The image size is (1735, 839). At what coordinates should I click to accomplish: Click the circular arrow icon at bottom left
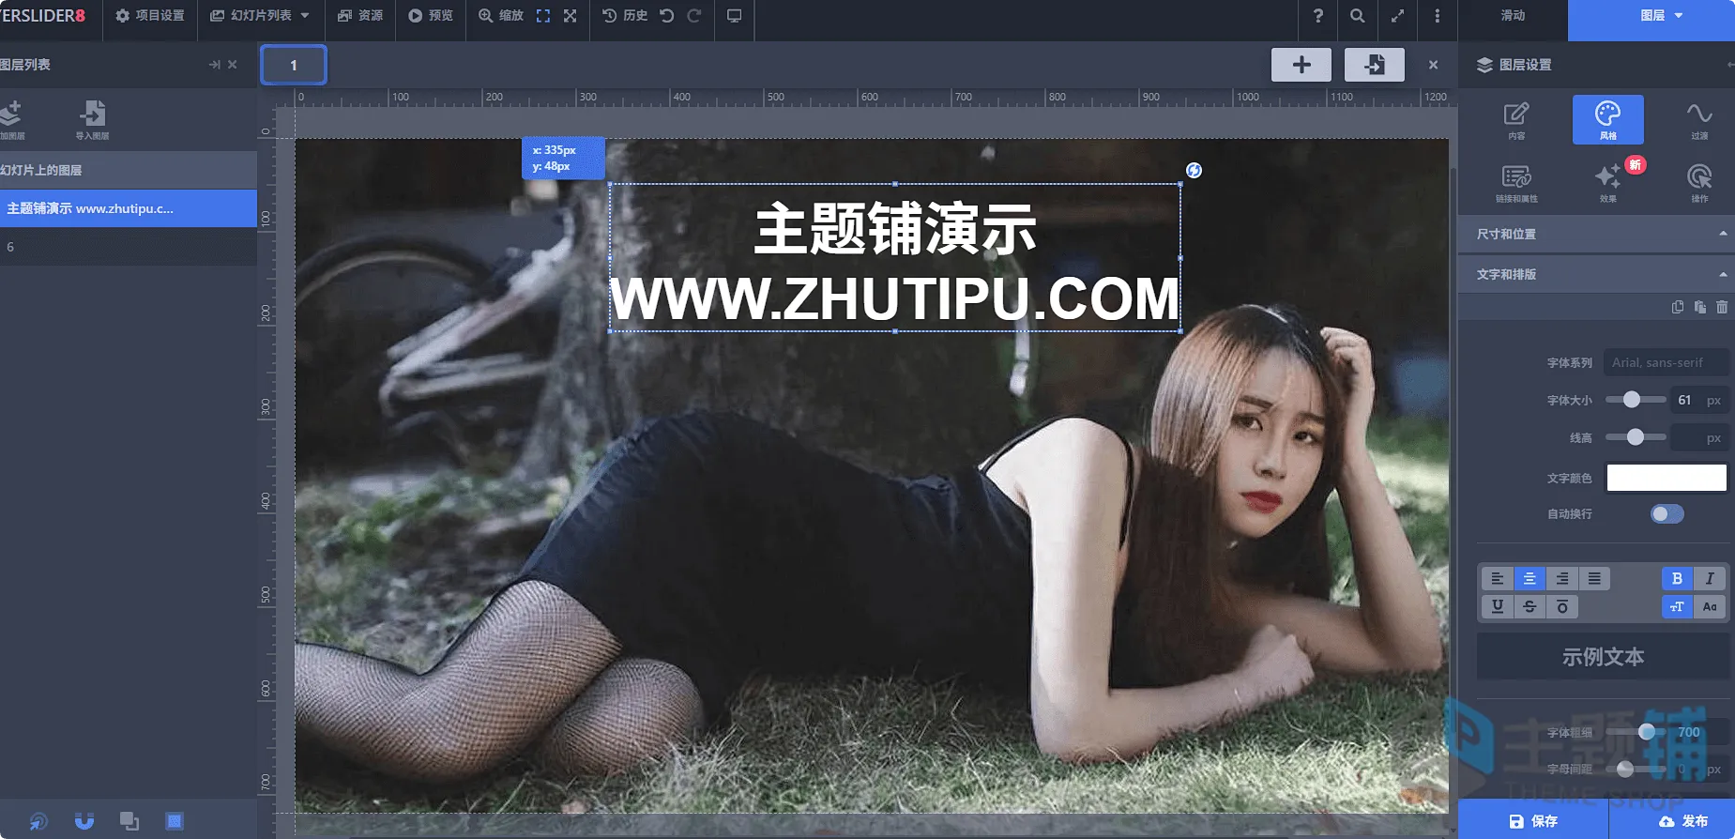[x=38, y=821]
